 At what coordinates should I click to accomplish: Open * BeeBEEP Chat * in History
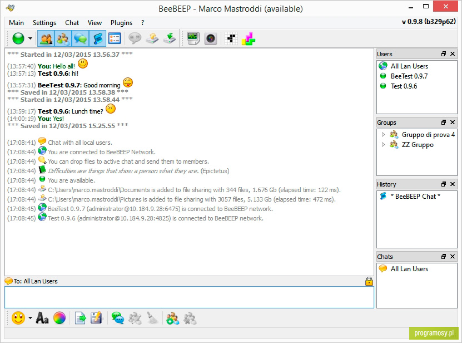[x=415, y=197]
